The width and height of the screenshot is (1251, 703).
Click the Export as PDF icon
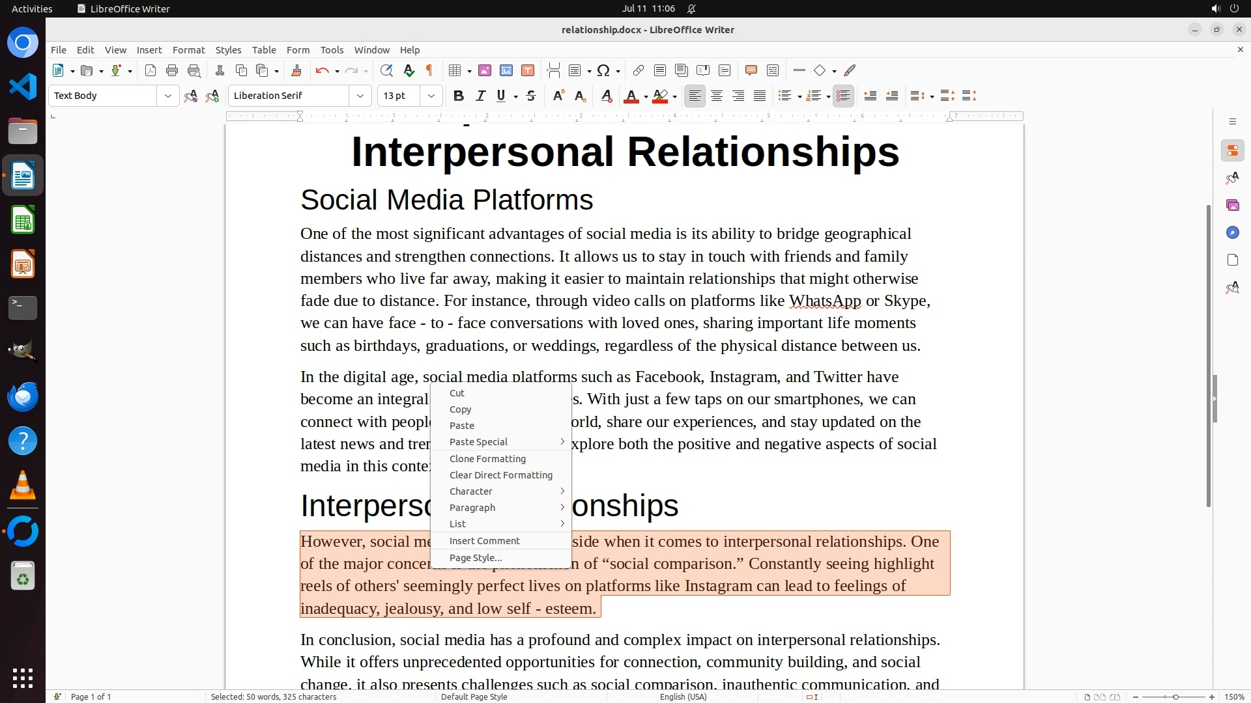(x=151, y=70)
